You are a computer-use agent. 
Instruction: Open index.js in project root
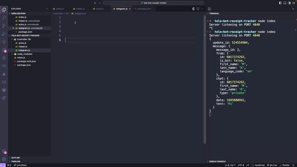coord(21,58)
